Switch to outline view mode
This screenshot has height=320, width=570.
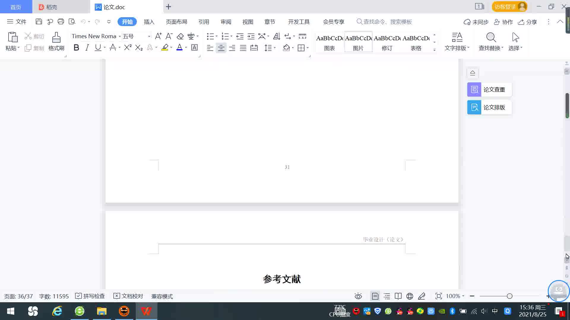(x=387, y=296)
